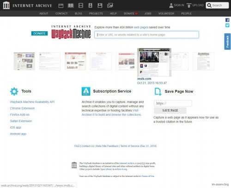Open the Texts book icon
Screen dimensions: 231x188
pos(71,6)
